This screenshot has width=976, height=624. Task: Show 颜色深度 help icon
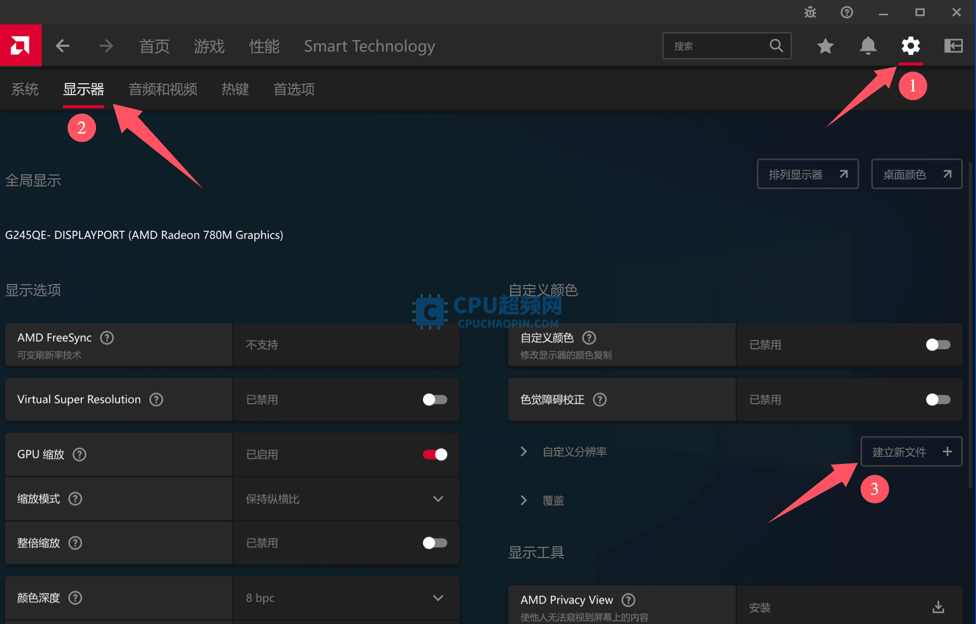click(x=75, y=598)
